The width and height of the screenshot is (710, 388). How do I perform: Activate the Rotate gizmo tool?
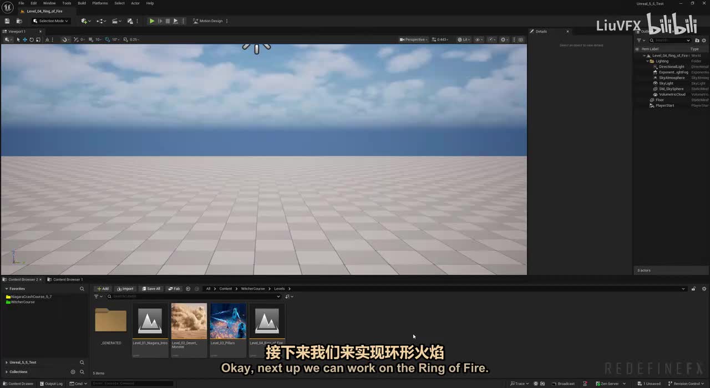(31, 40)
